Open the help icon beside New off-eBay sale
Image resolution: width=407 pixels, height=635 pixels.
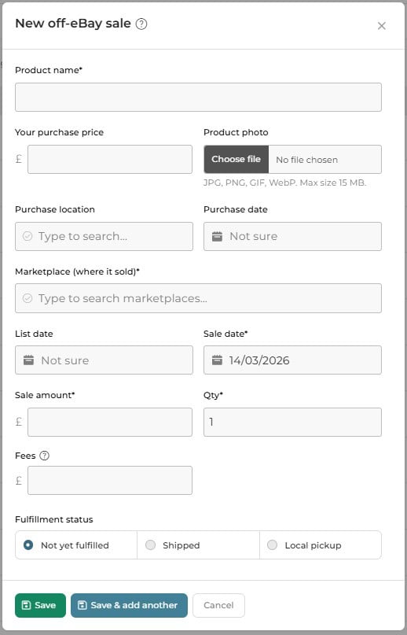click(x=141, y=24)
